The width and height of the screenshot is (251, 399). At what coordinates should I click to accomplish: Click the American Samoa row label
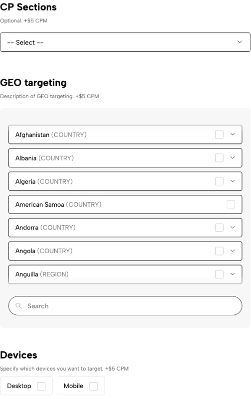(x=58, y=205)
